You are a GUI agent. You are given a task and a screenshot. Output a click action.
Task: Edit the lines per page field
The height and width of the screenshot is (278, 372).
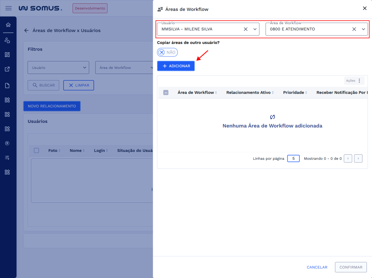(x=293, y=158)
